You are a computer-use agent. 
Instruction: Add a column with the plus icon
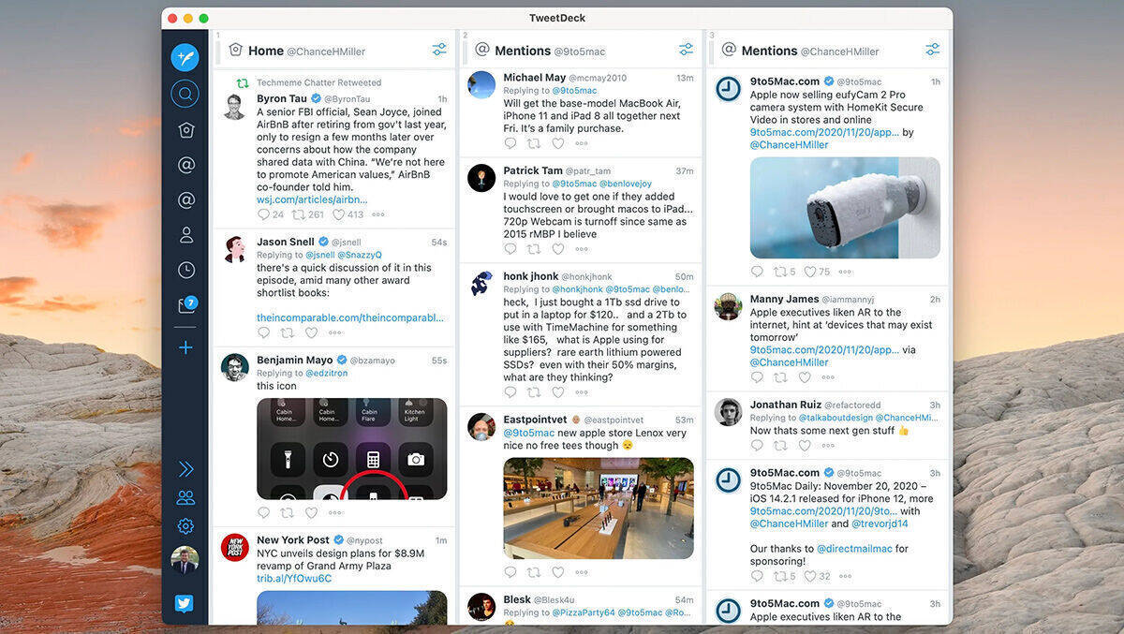[x=185, y=347]
